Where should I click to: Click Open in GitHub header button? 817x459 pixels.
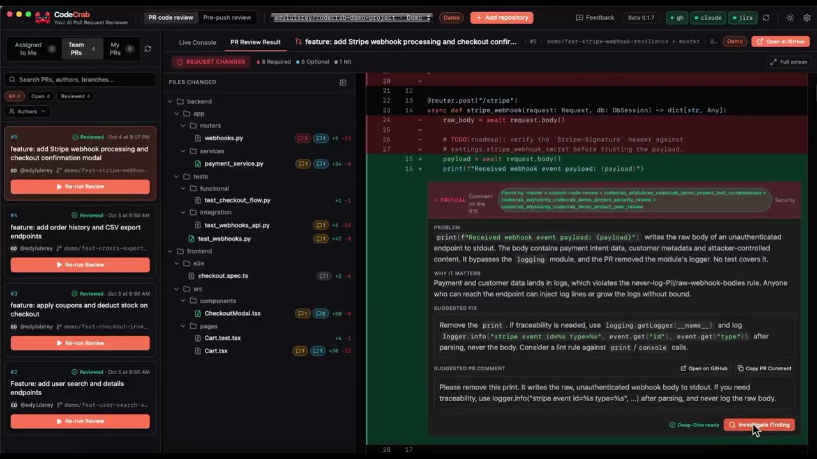point(781,41)
